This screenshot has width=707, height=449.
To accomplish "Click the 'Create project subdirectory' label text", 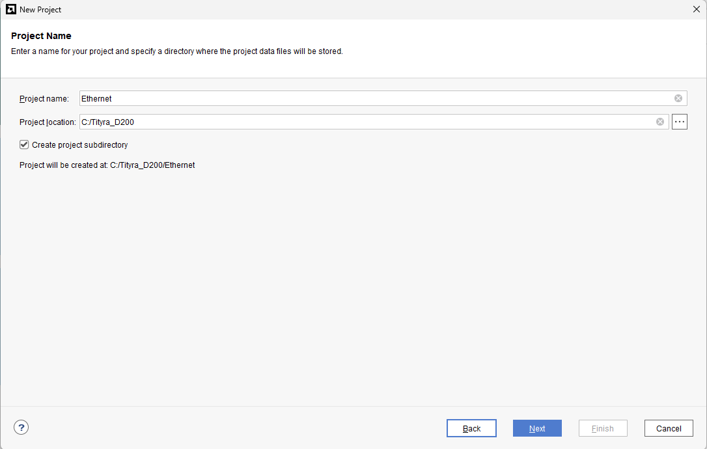I will [x=79, y=145].
